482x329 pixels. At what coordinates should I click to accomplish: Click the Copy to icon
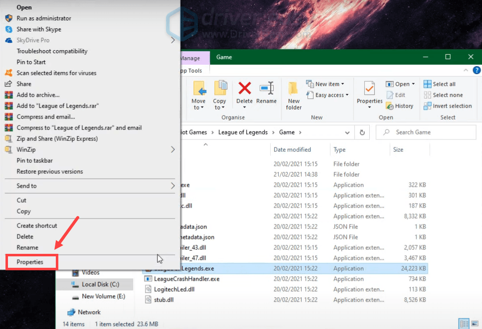(219, 95)
